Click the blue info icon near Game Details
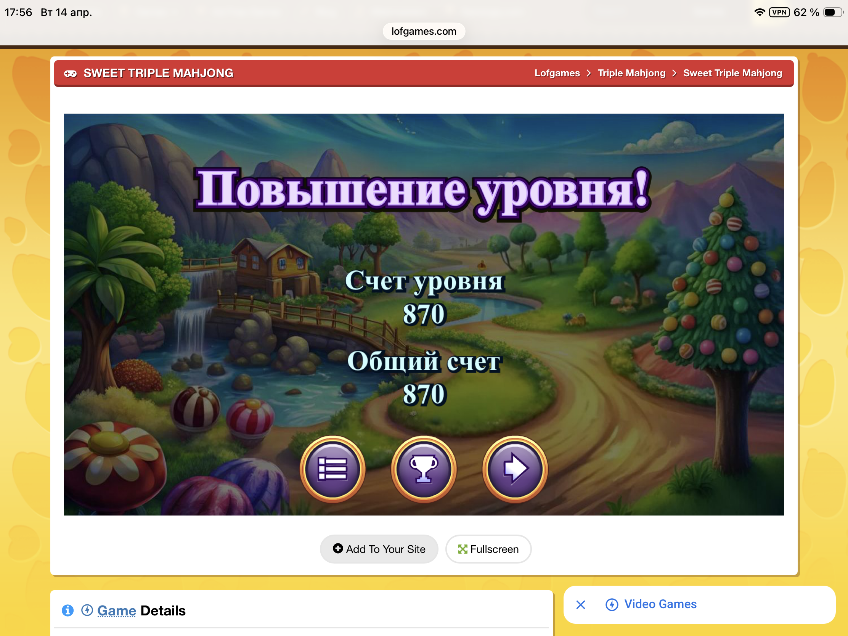 (68, 610)
